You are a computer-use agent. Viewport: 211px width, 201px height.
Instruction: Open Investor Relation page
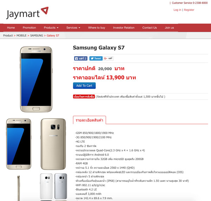pyautogui.click(x=124, y=28)
